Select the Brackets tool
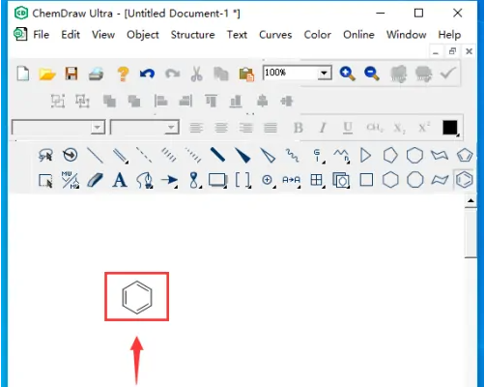485x387 pixels. (242, 180)
